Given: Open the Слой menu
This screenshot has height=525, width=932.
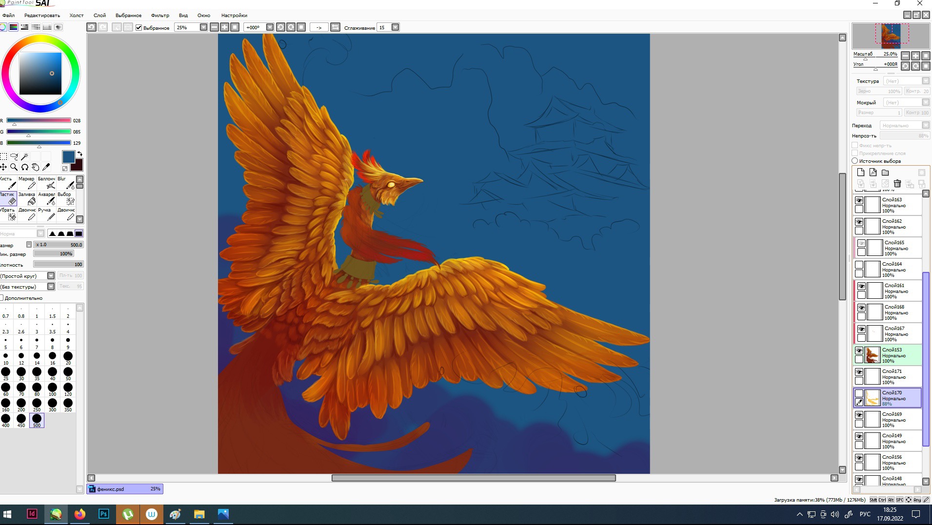Looking at the screenshot, I should click(99, 15).
